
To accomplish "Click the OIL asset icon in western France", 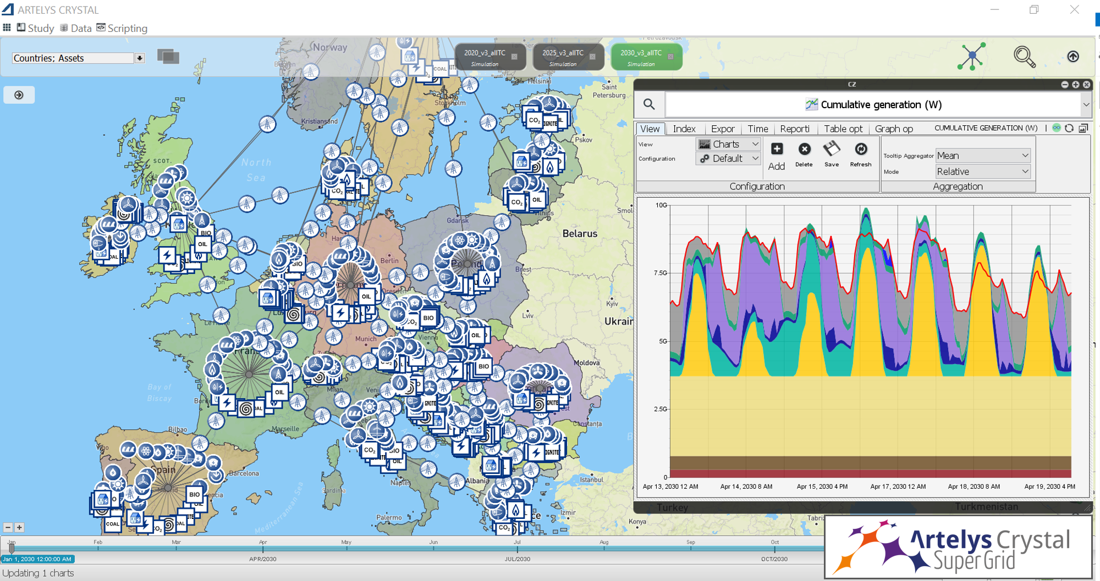I will 280,392.
